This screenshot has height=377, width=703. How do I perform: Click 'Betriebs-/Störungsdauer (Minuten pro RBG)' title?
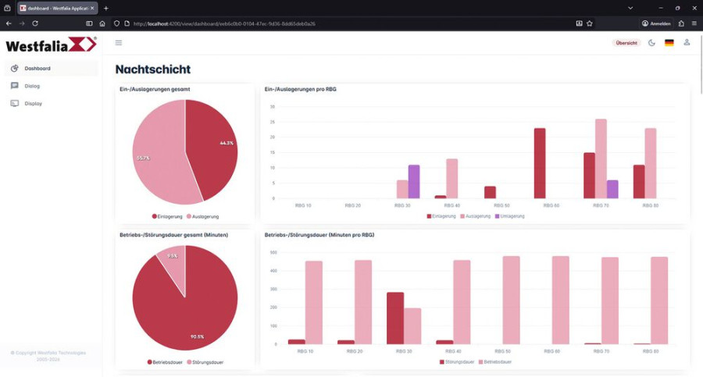(x=319, y=235)
